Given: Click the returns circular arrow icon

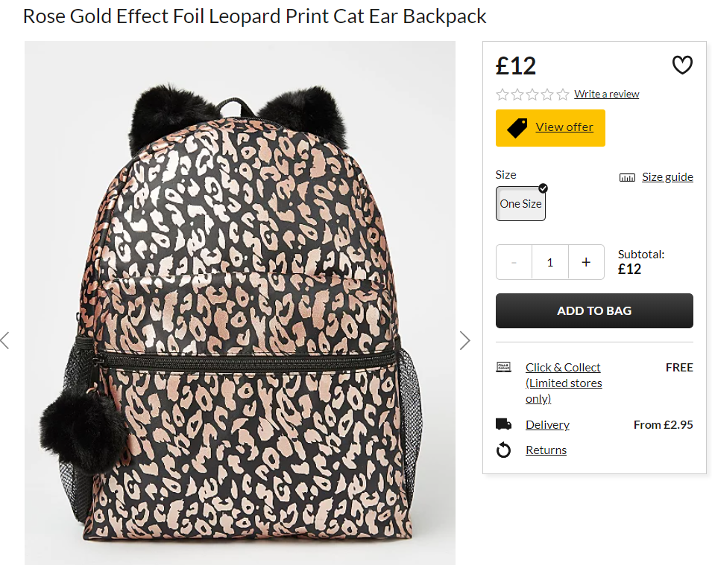Looking at the screenshot, I should click(503, 450).
